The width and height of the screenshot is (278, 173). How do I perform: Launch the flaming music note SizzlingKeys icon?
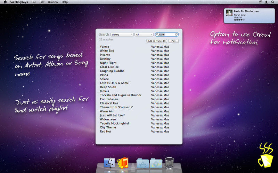pos(123,163)
